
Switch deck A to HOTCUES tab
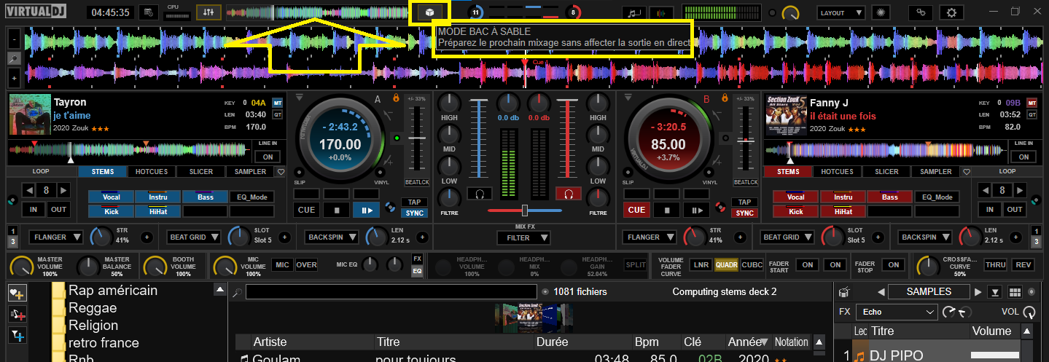[x=152, y=172]
